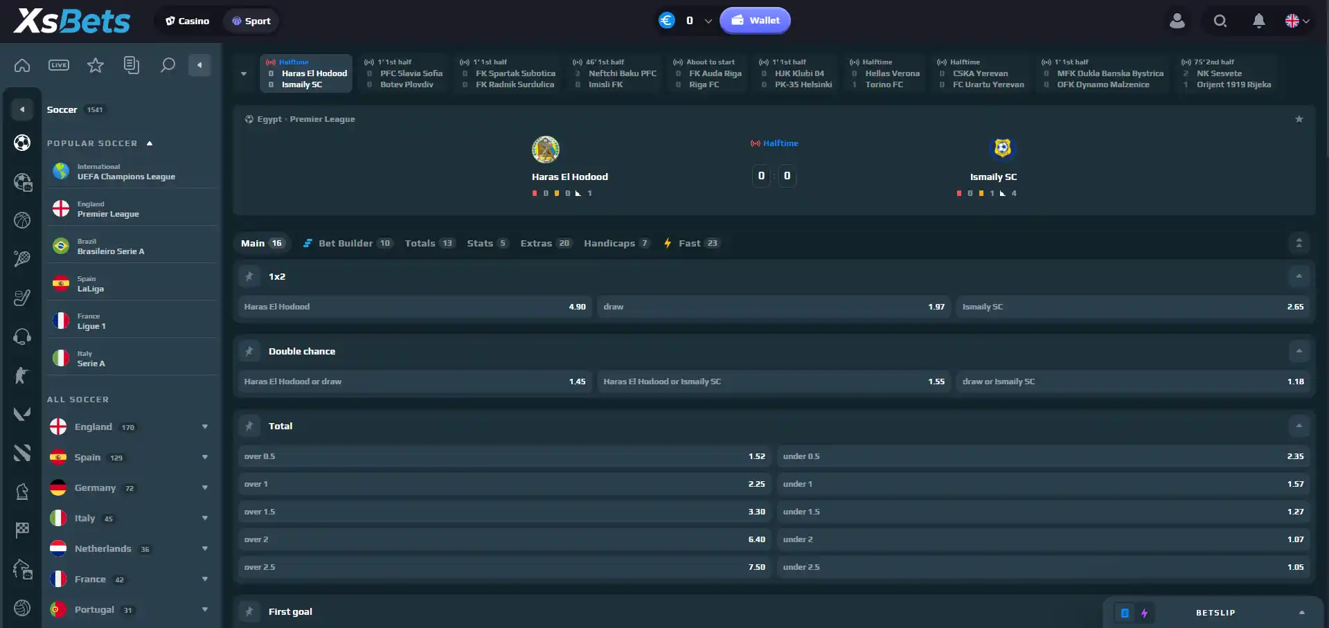Open the Wallet

click(755, 21)
